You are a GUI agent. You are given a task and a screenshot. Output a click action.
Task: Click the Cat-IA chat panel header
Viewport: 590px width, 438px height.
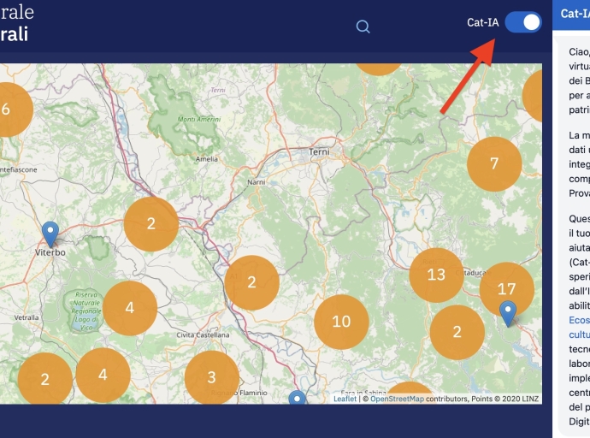(573, 14)
